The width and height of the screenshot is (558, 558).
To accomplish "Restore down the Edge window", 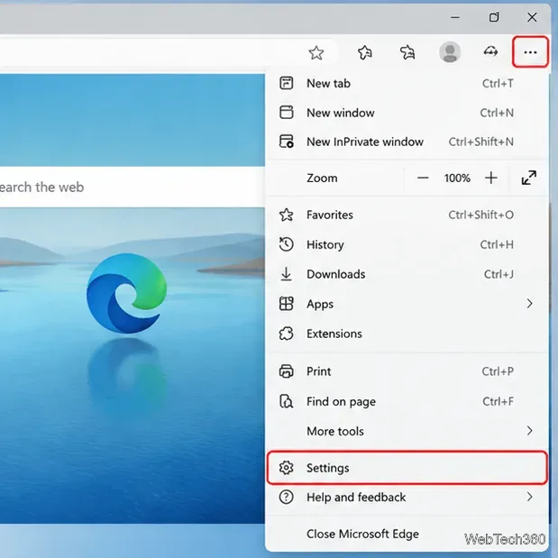I will coord(494,17).
